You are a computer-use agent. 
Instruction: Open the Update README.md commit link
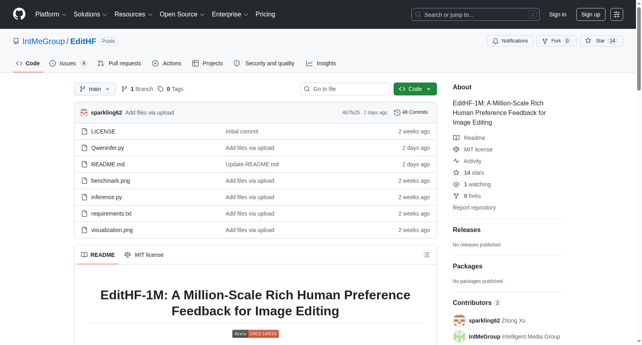[252, 164]
